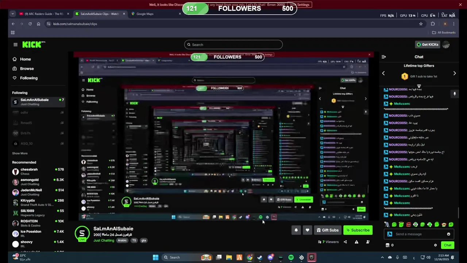467x263 pixels.
Task: Open Browse in the Kick sidebar
Action: [27, 69]
